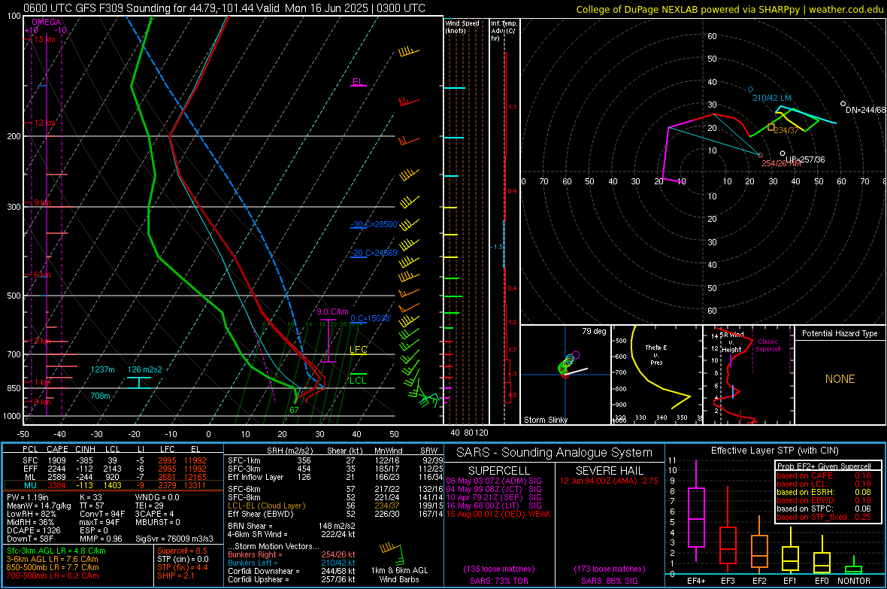Click the 126 m2s2 inflow SRH value
Viewport: 887px width, 589px height.
pyautogui.click(x=145, y=369)
